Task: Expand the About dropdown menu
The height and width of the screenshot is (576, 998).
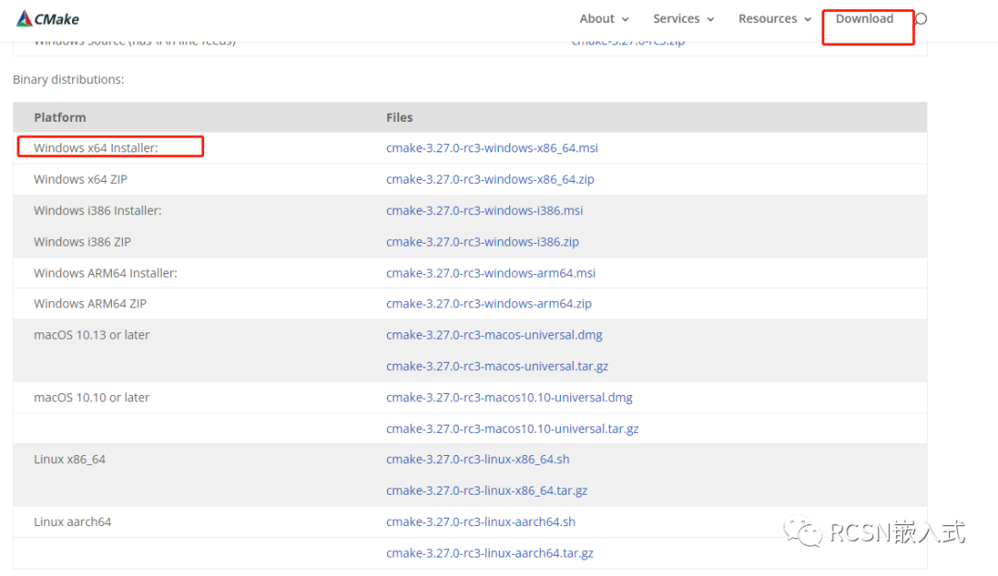Action: click(603, 18)
